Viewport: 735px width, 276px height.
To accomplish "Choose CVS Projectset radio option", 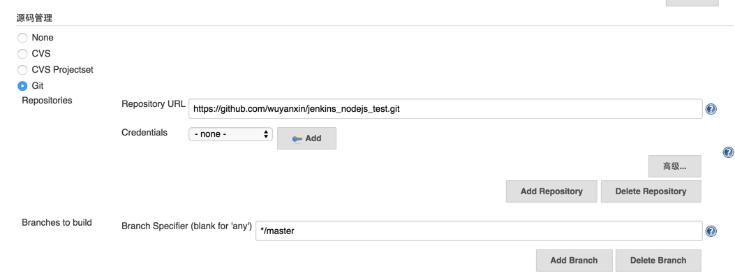I will tap(22, 69).
